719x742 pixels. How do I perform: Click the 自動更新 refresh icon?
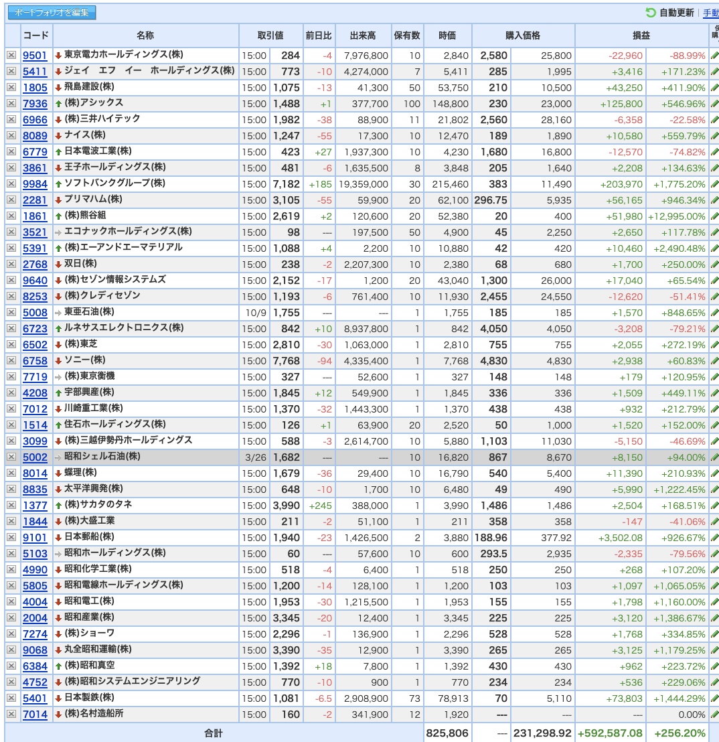point(651,13)
